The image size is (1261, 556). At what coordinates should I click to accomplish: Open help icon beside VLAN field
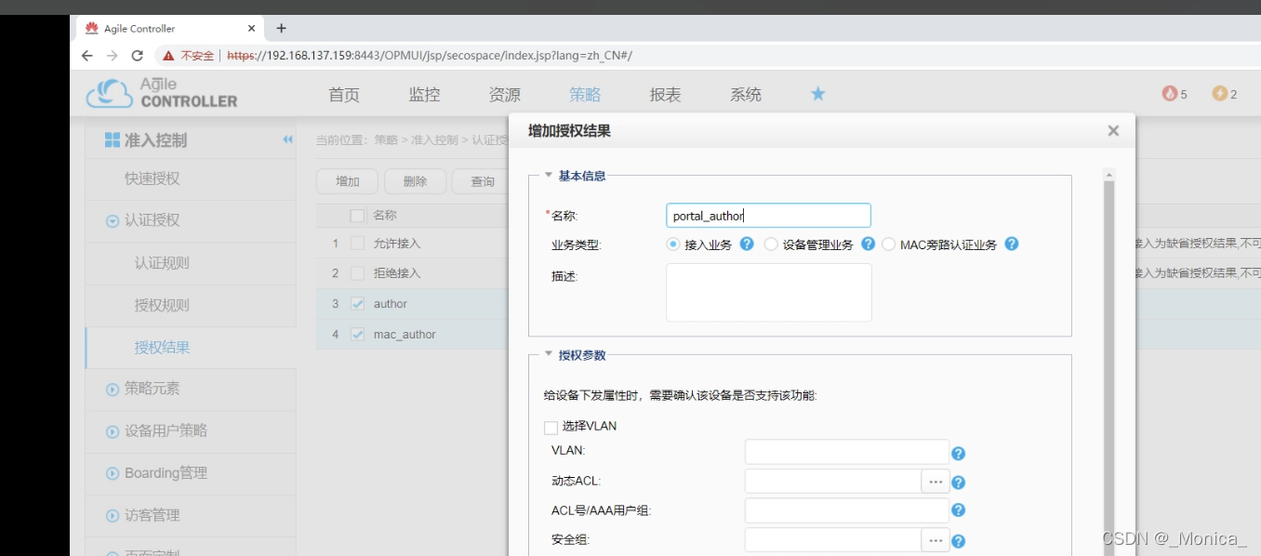point(959,454)
